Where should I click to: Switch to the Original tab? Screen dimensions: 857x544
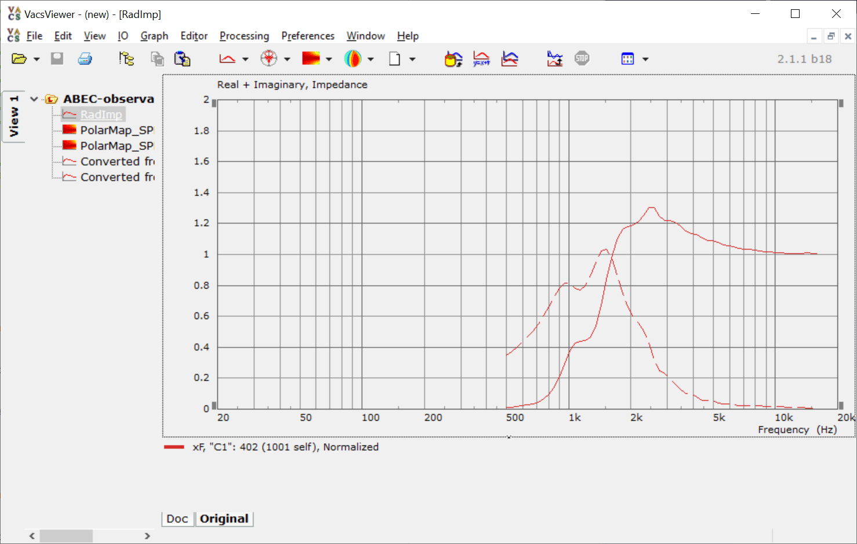pos(224,519)
